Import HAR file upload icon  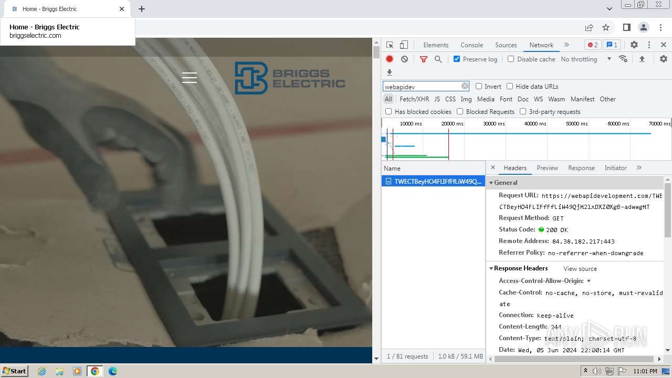(x=642, y=59)
